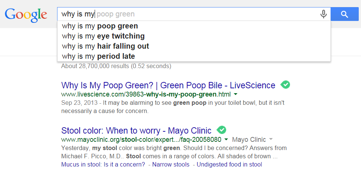361x174 pixels.
Task: Select suggestion "why is my poop green"
Action: 100,26
